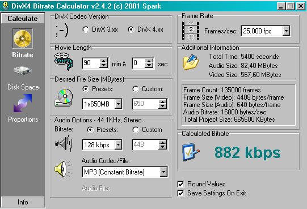This screenshot has height=209, width=307.
Task: Select the DivX 3.xx codec option
Action: (x=100, y=29)
